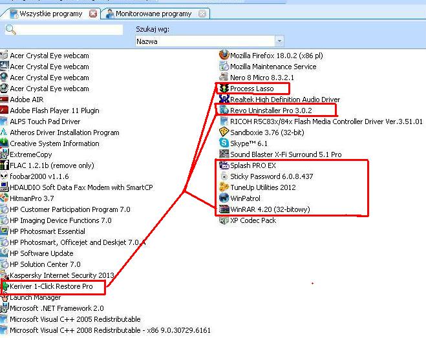Select the RICOH Flash Media icon
The width and height of the screenshot is (426, 338).
(224, 121)
